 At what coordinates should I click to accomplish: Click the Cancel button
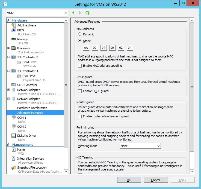click(x=156, y=180)
